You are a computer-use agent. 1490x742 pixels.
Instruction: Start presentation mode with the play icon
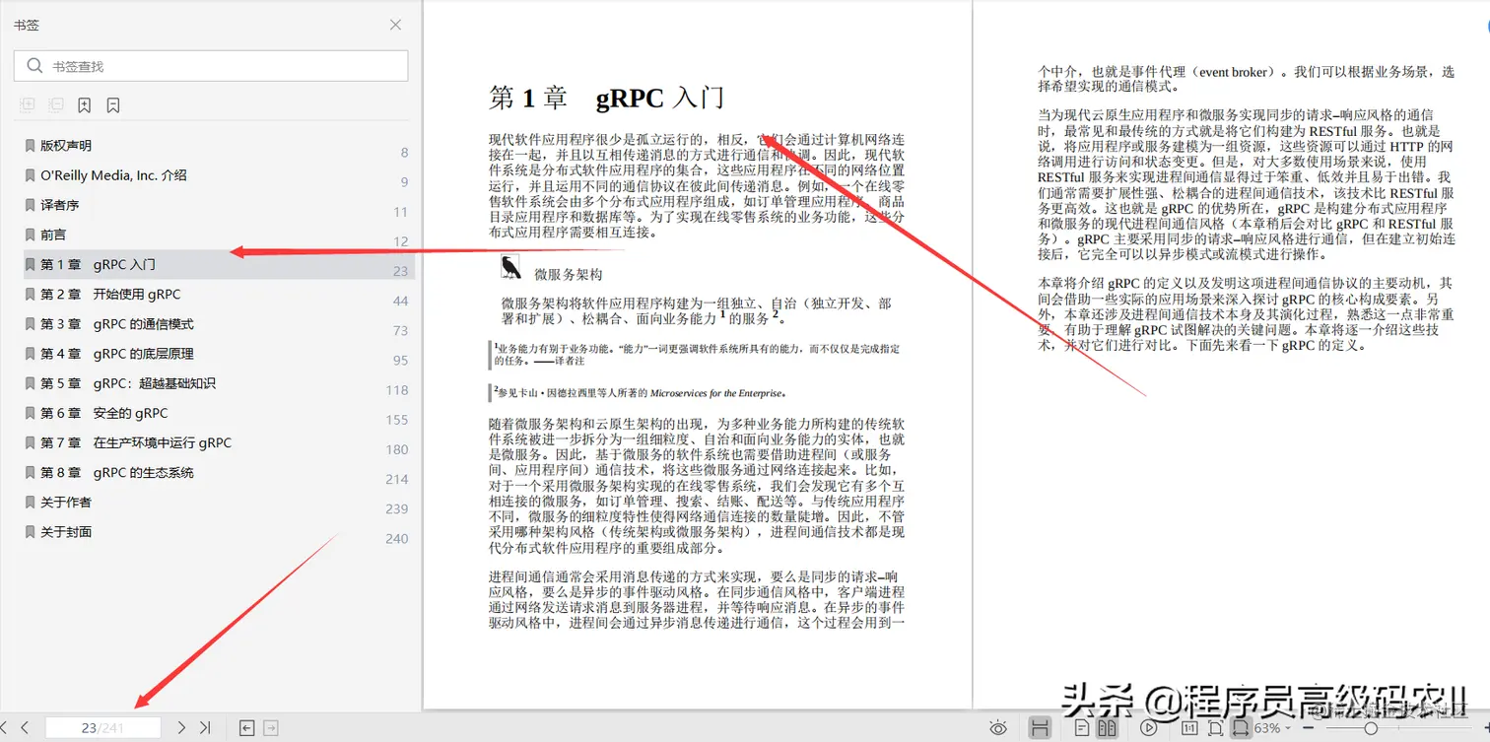1150,727
